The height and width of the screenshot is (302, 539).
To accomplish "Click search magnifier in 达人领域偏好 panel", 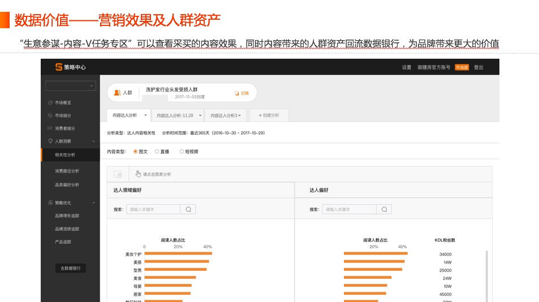I will (x=188, y=209).
